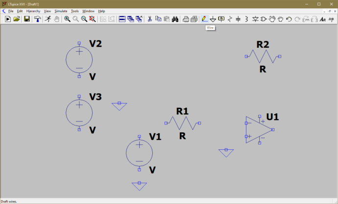This screenshot has width=338, height=204.
Task: Select the Wire drawing tool
Action: (204, 19)
